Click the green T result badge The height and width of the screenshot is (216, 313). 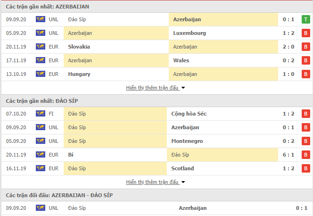pos(305,19)
